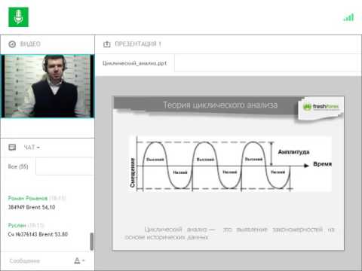Open the Чат dropdown arrow
362x271 pixels.
point(38,148)
